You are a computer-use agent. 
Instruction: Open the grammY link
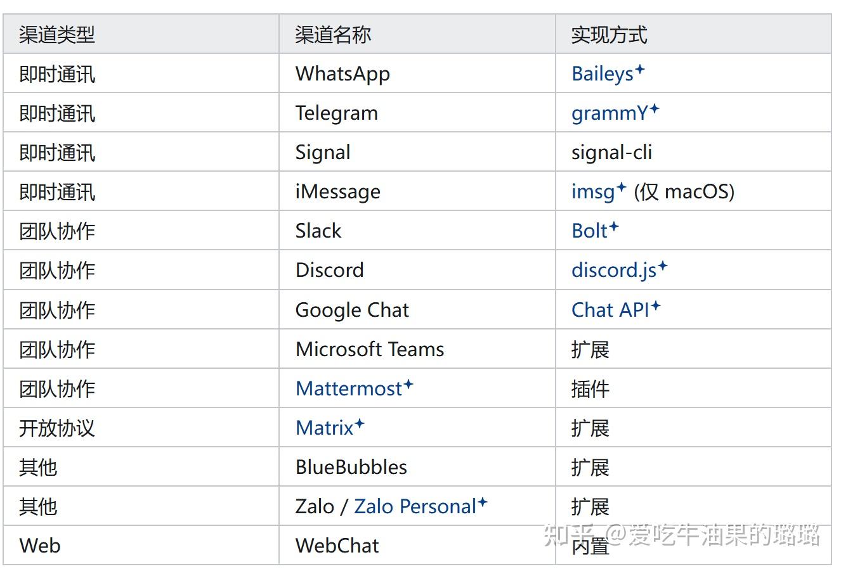609,113
